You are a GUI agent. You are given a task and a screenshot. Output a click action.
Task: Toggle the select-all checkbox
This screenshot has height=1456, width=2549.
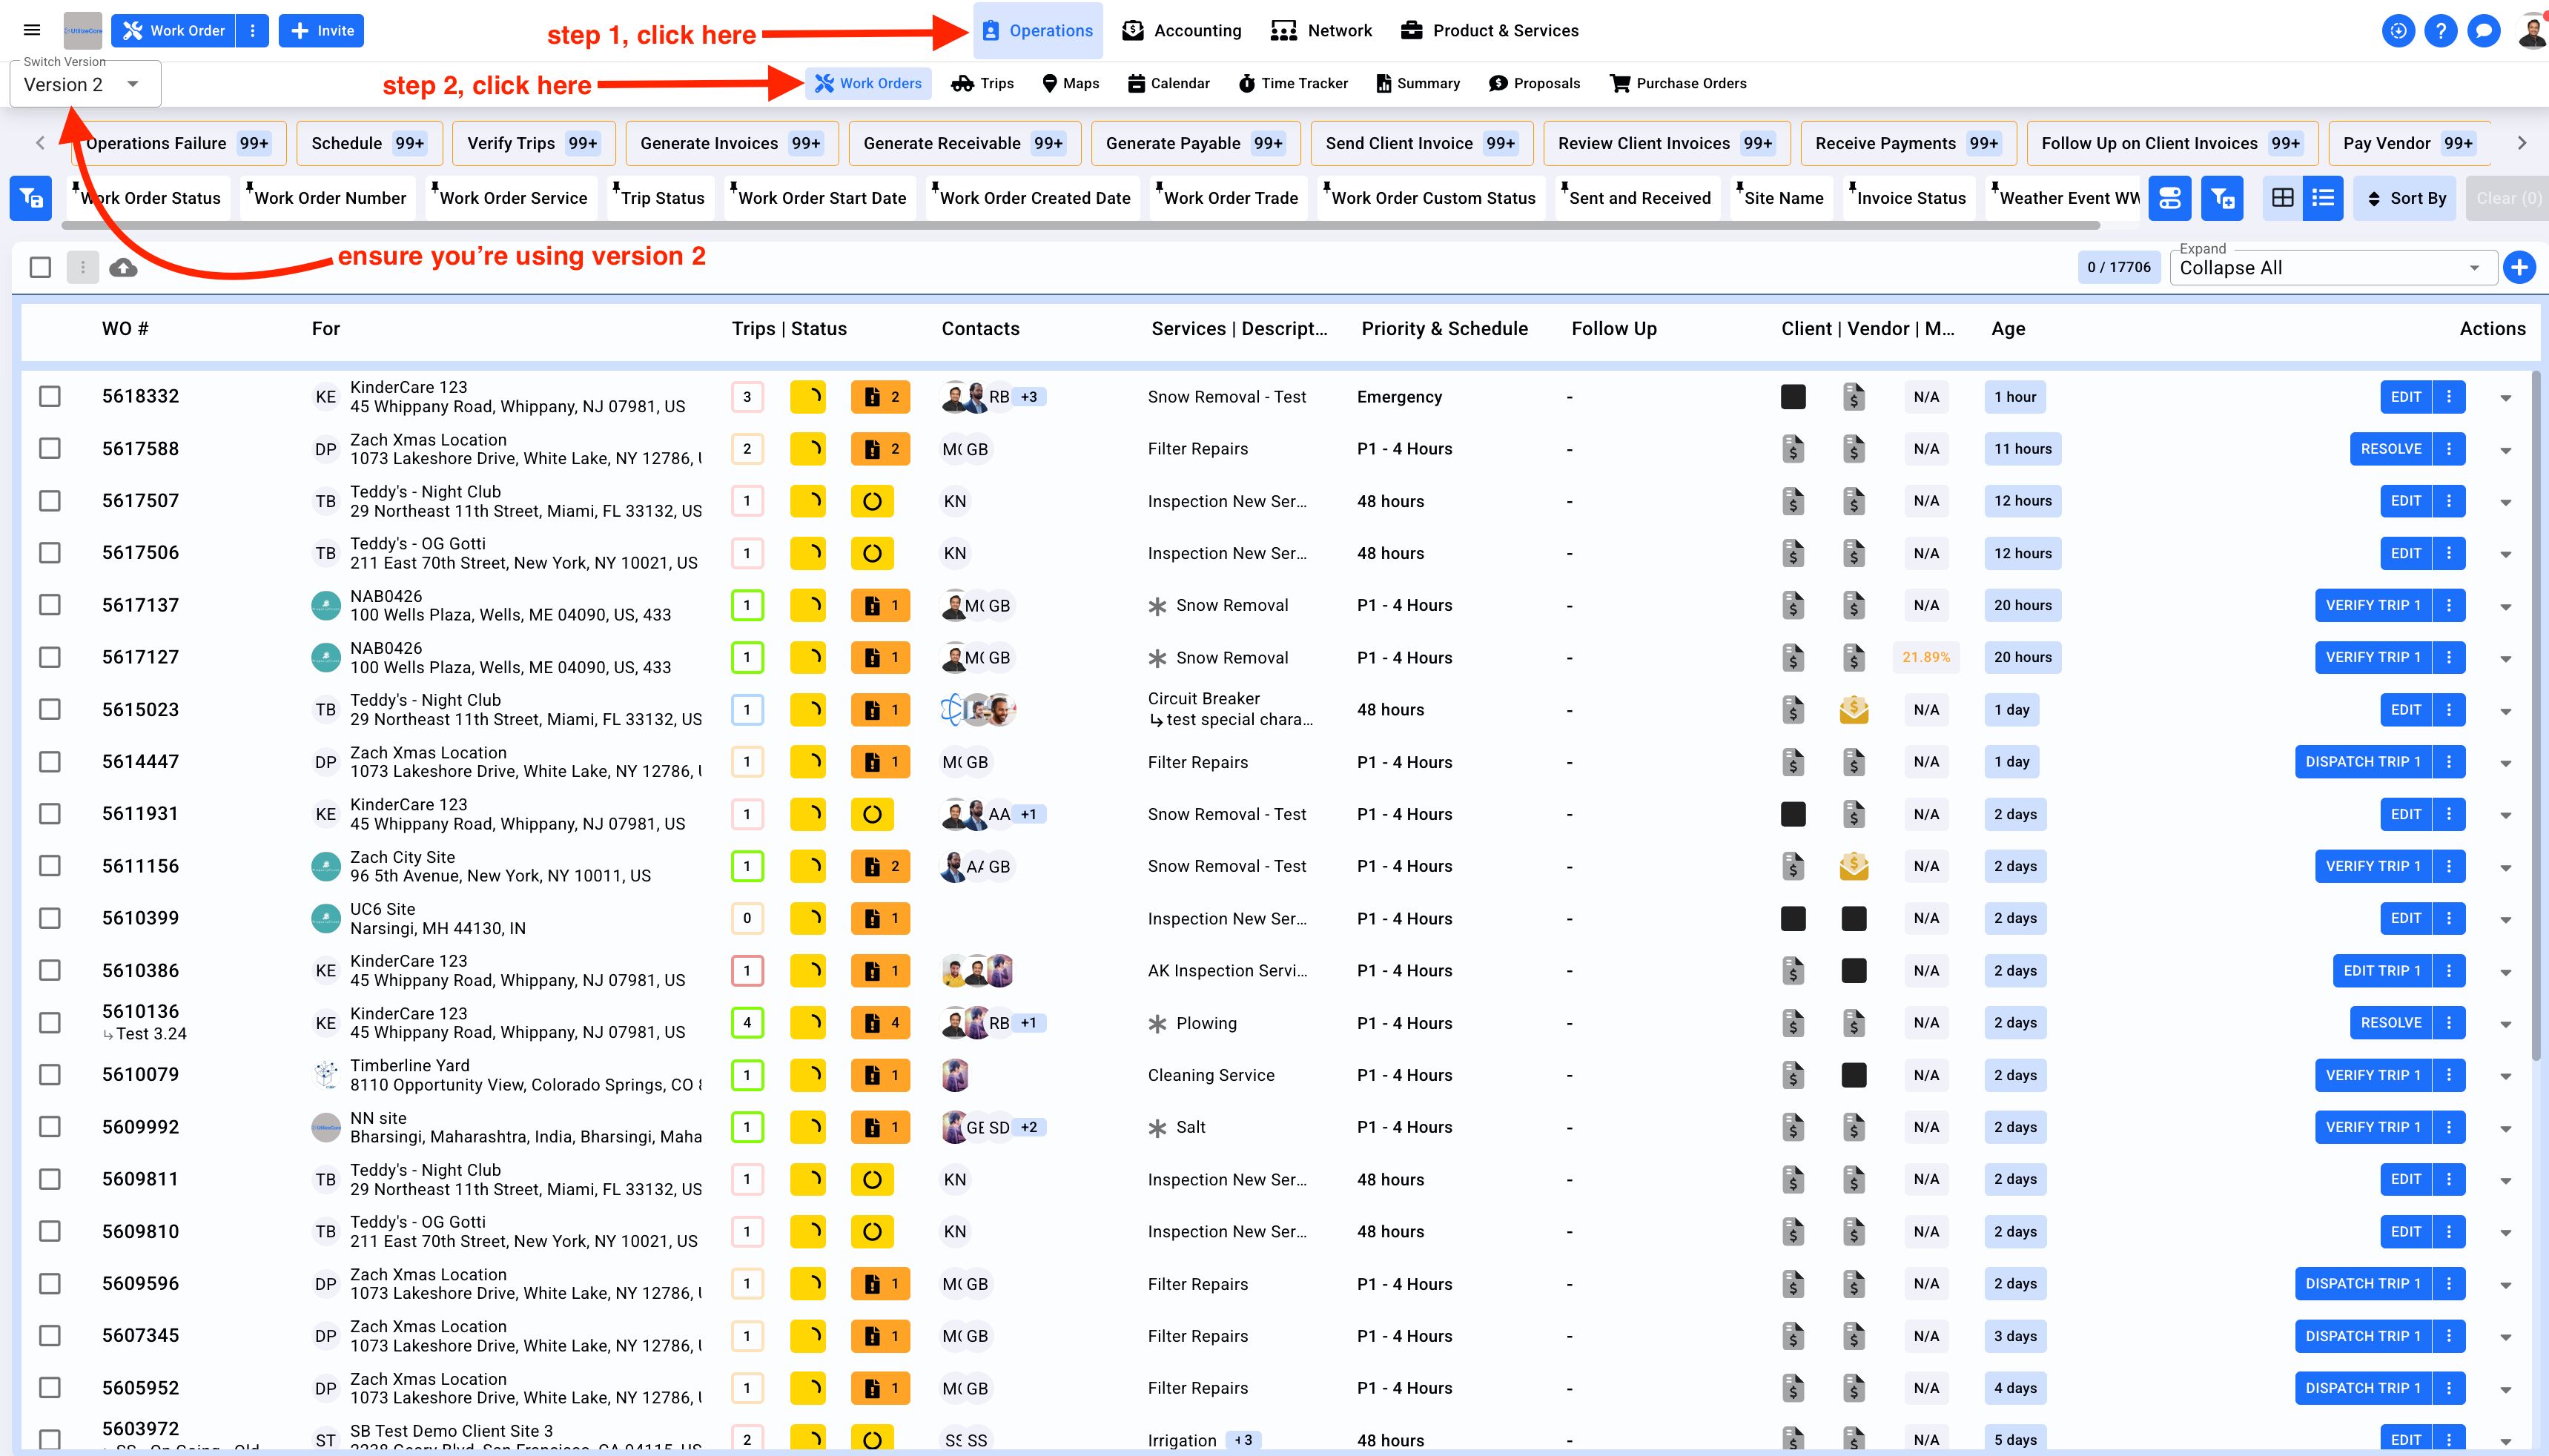[x=40, y=267]
